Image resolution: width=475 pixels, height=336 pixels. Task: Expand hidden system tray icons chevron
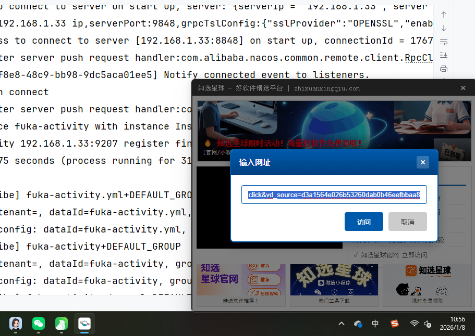342,324
